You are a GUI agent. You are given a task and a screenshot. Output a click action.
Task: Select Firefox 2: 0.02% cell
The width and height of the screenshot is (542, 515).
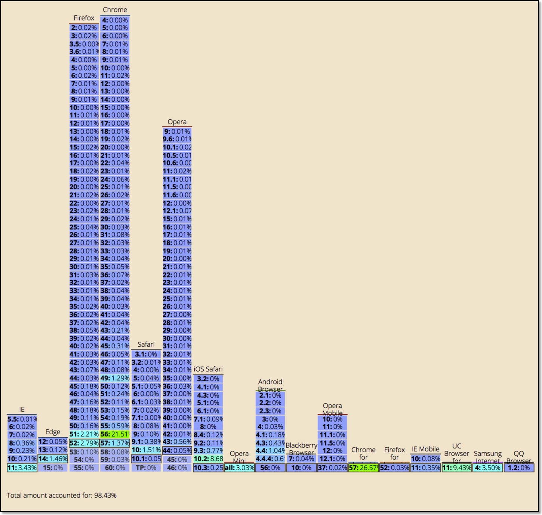pyautogui.click(x=84, y=28)
